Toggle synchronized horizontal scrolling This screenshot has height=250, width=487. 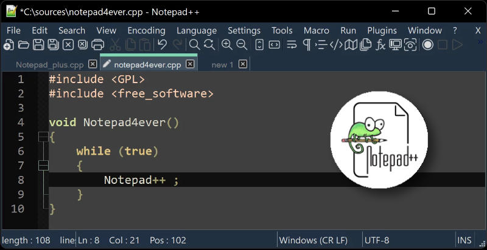pyautogui.click(x=275, y=45)
